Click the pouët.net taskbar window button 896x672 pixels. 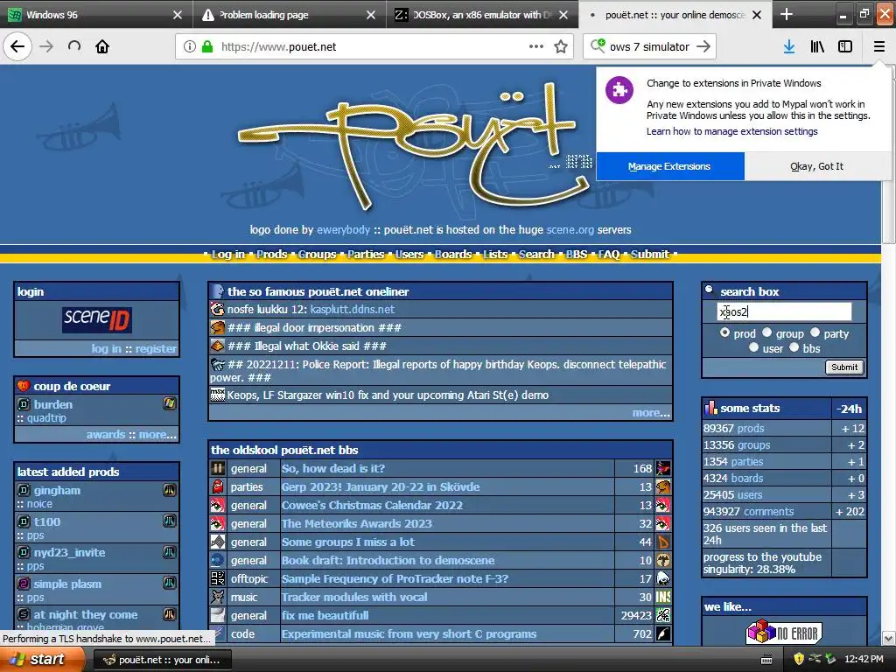pos(162,660)
